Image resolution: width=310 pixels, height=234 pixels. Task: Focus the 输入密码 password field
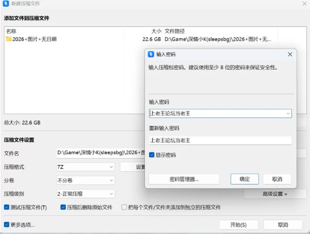pyautogui.click(x=220, y=113)
